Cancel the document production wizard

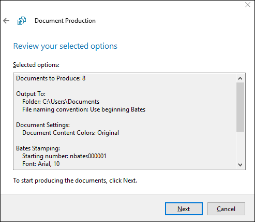point(226,209)
